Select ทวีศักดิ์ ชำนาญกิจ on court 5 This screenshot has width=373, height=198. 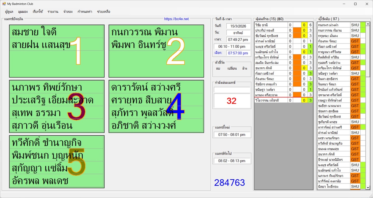coord(56,143)
